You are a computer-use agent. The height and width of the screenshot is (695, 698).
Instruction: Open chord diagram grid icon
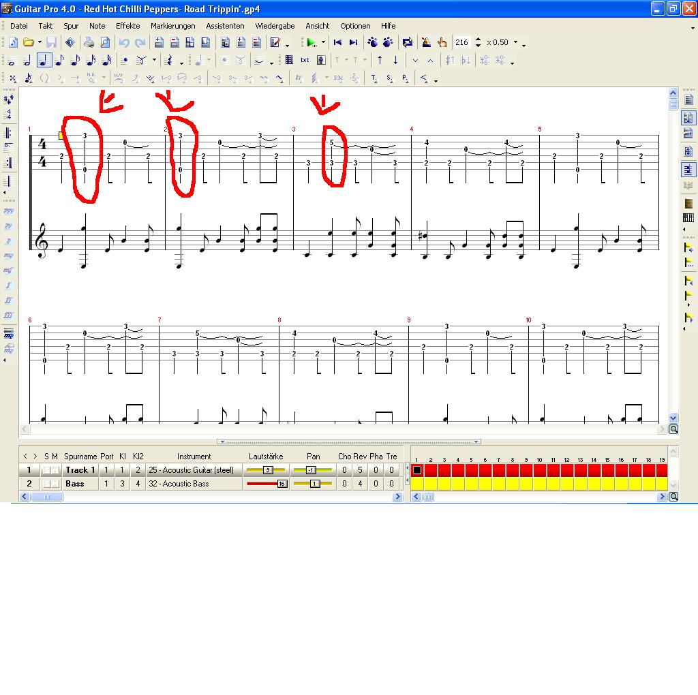point(289,60)
